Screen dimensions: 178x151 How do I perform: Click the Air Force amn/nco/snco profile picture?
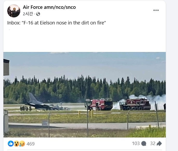coord(14,11)
